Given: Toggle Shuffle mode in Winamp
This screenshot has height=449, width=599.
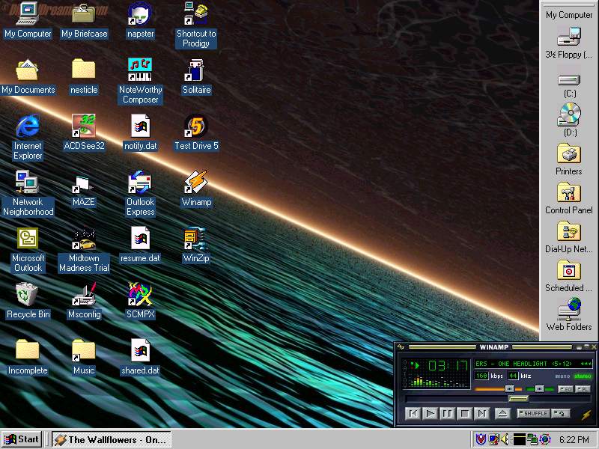Looking at the screenshot, I should (x=533, y=413).
